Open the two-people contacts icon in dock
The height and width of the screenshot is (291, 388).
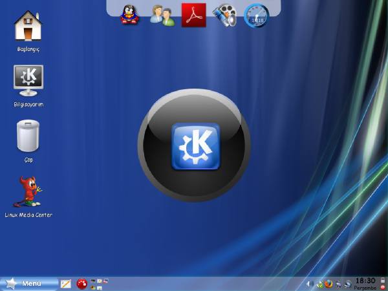(162, 16)
